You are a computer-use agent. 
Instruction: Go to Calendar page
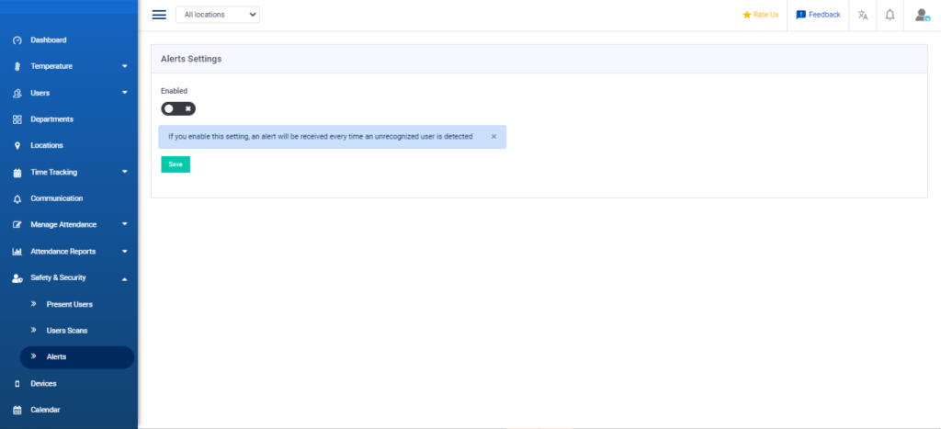pyautogui.click(x=45, y=410)
